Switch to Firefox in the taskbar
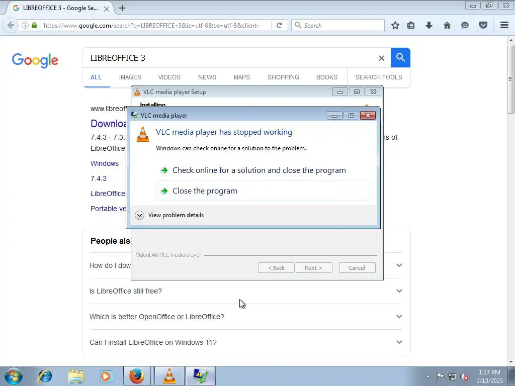 [137, 376]
